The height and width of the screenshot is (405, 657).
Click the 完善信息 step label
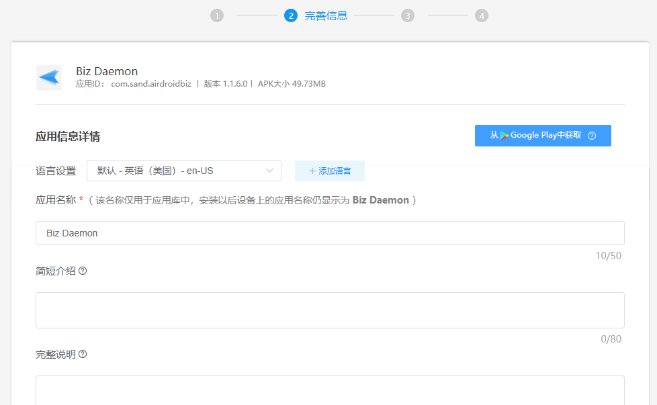(326, 16)
